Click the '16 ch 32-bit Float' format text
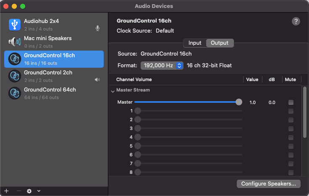This screenshot has width=309, height=196. tap(209, 66)
